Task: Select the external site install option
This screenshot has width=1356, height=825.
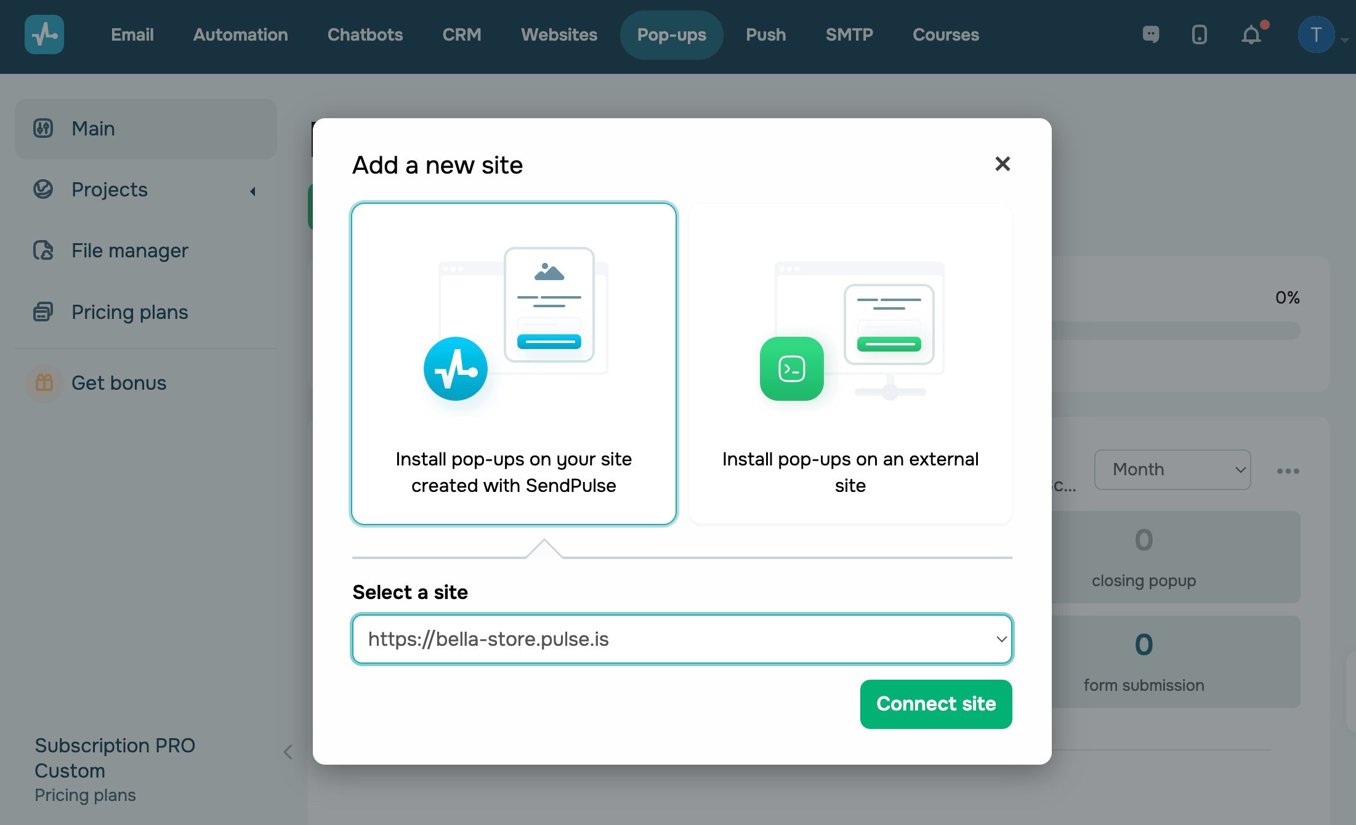Action: [x=850, y=364]
